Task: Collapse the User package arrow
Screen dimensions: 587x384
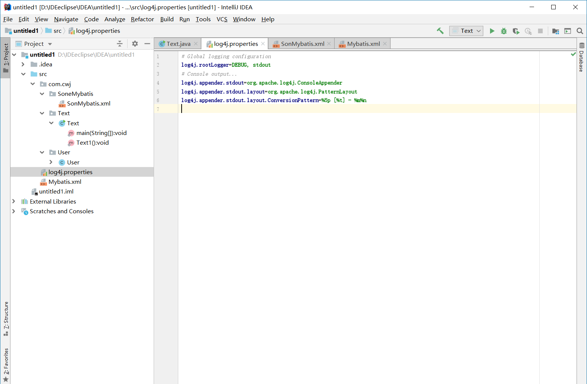Action: [x=42, y=152]
